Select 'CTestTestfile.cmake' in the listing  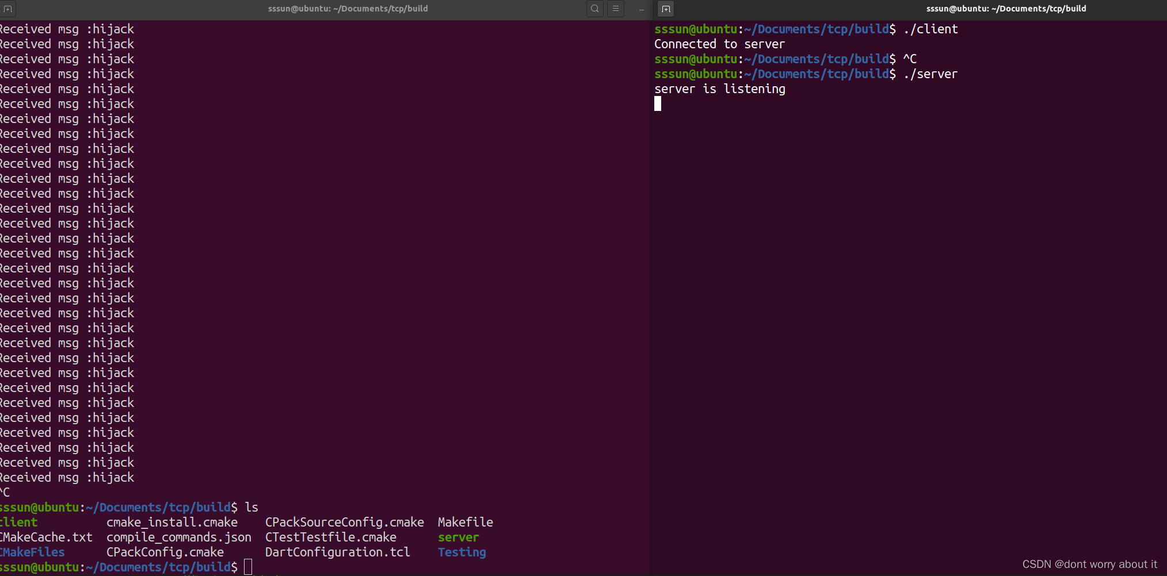point(331,537)
